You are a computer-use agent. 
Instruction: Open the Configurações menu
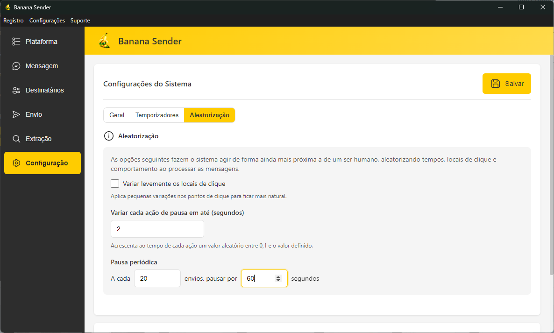47,21
